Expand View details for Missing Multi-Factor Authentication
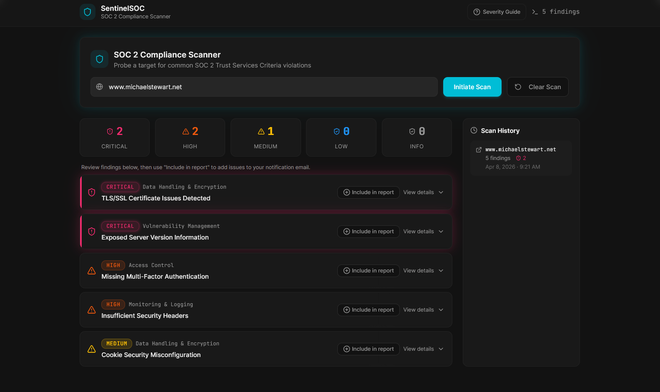 click(x=423, y=271)
